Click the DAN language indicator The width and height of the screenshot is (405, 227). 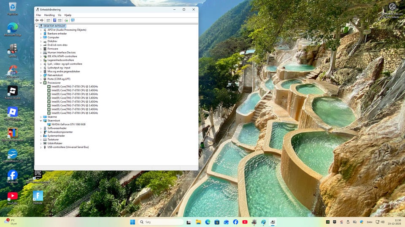pos(370,222)
